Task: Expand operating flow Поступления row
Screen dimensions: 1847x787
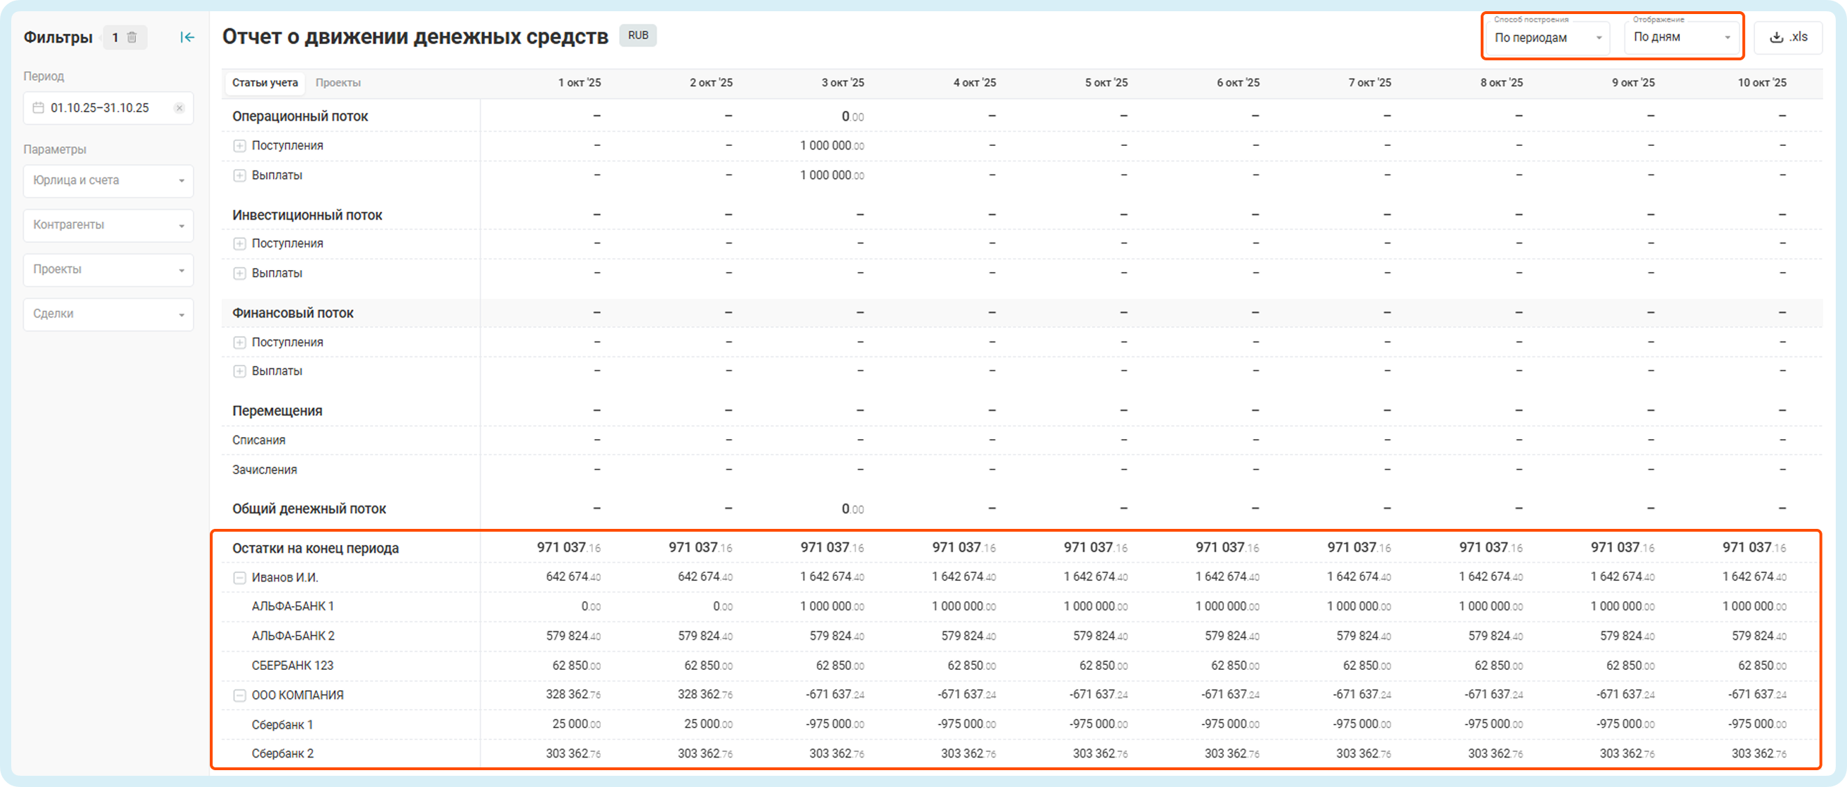Action: pyautogui.click(x=239, y=146)
